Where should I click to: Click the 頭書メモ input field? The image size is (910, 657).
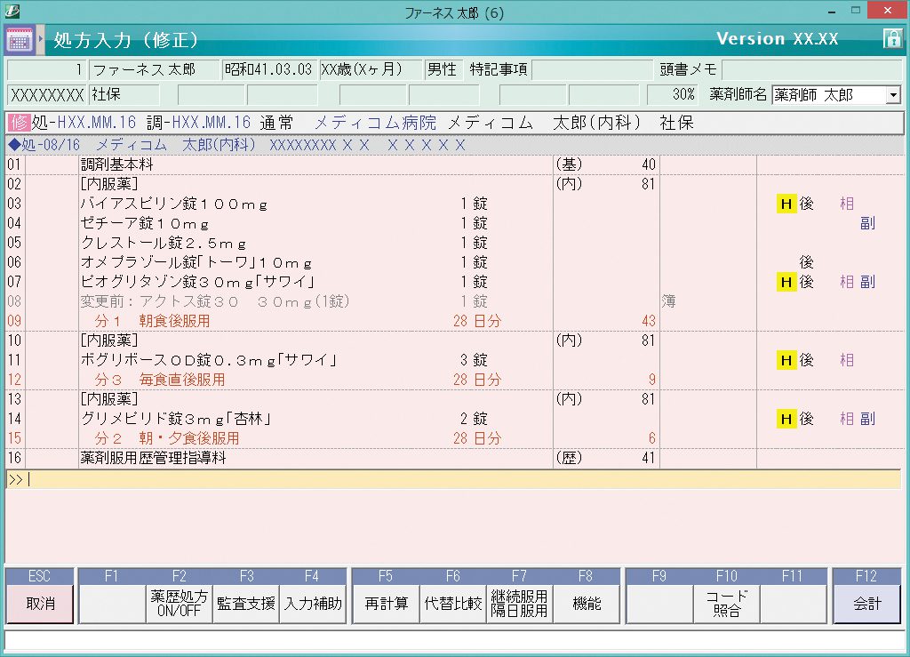click(811, 69)
